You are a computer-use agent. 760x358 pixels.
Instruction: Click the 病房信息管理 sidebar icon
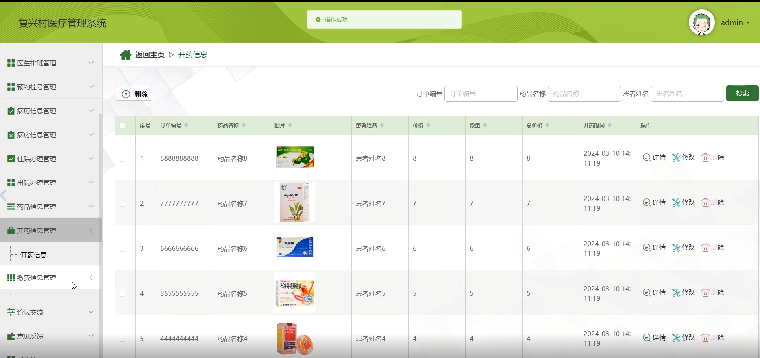pyautogui.click(x=11, y=135)
